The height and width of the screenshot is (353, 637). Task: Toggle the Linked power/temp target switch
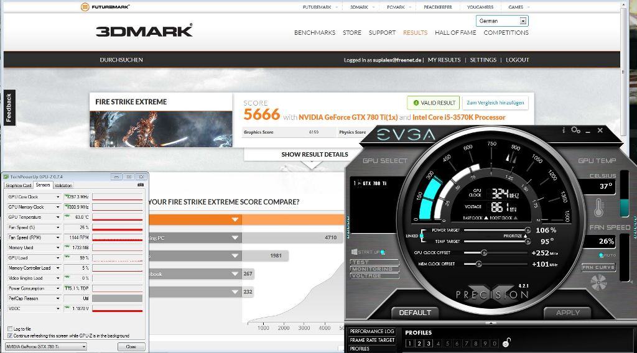pos(422,236)
